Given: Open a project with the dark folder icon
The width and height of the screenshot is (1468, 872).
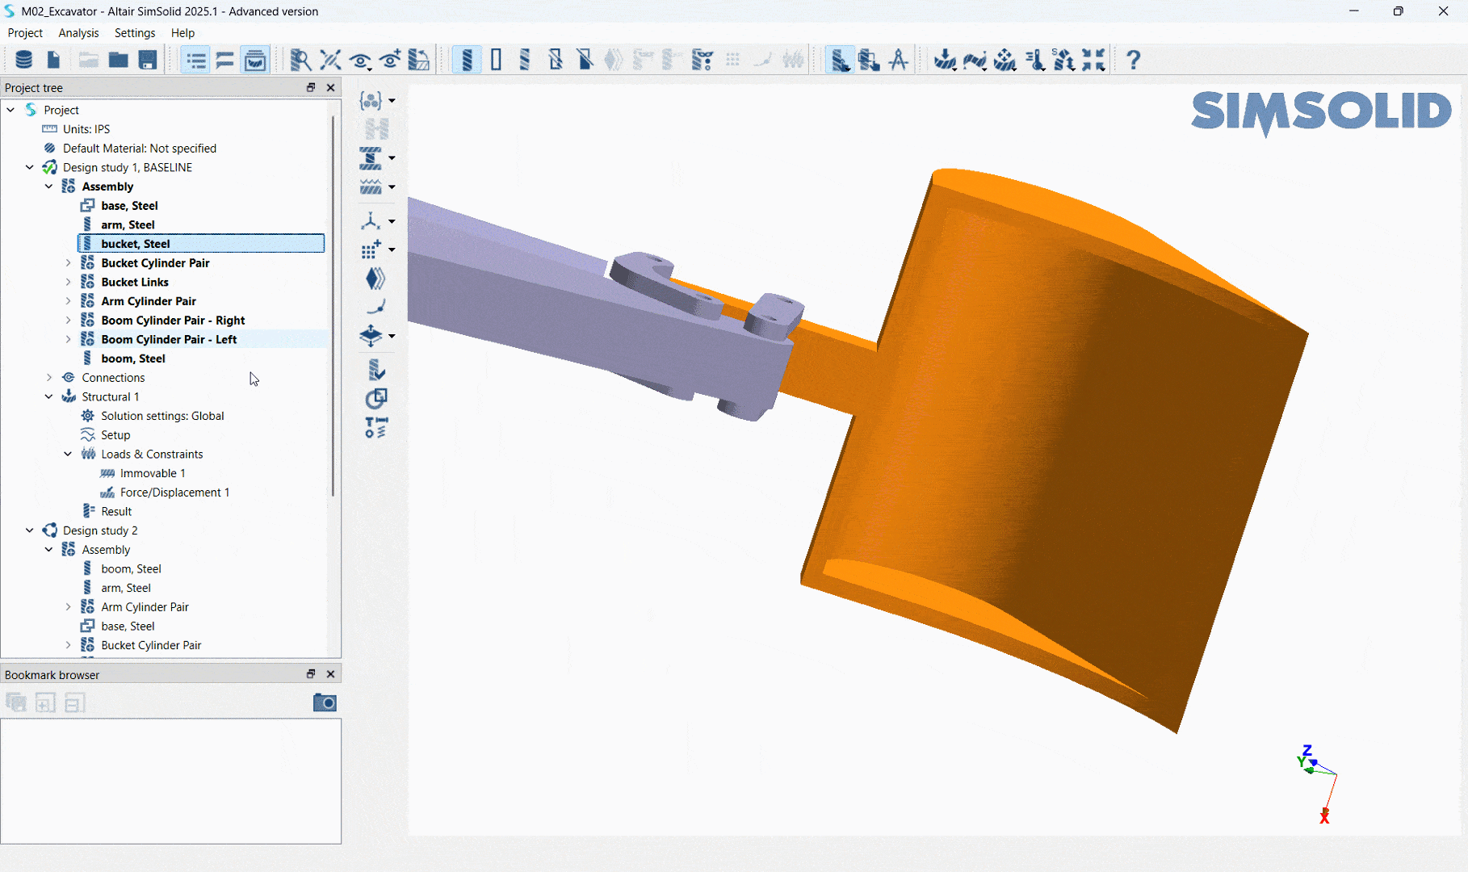Looking at the screenshot, I should (118, 60).
